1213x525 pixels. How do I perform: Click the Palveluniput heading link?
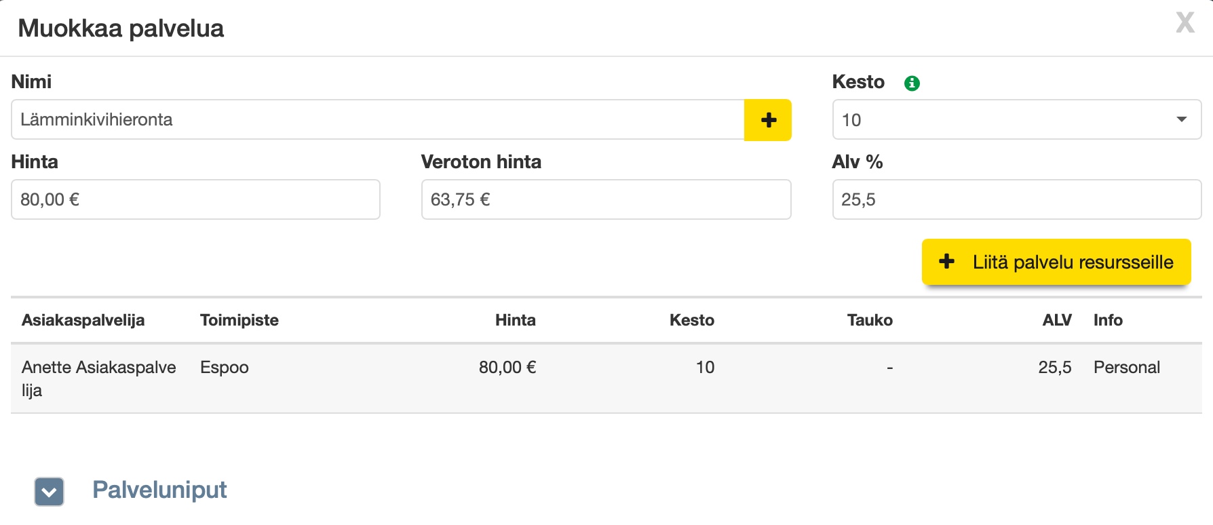(159, 490)
